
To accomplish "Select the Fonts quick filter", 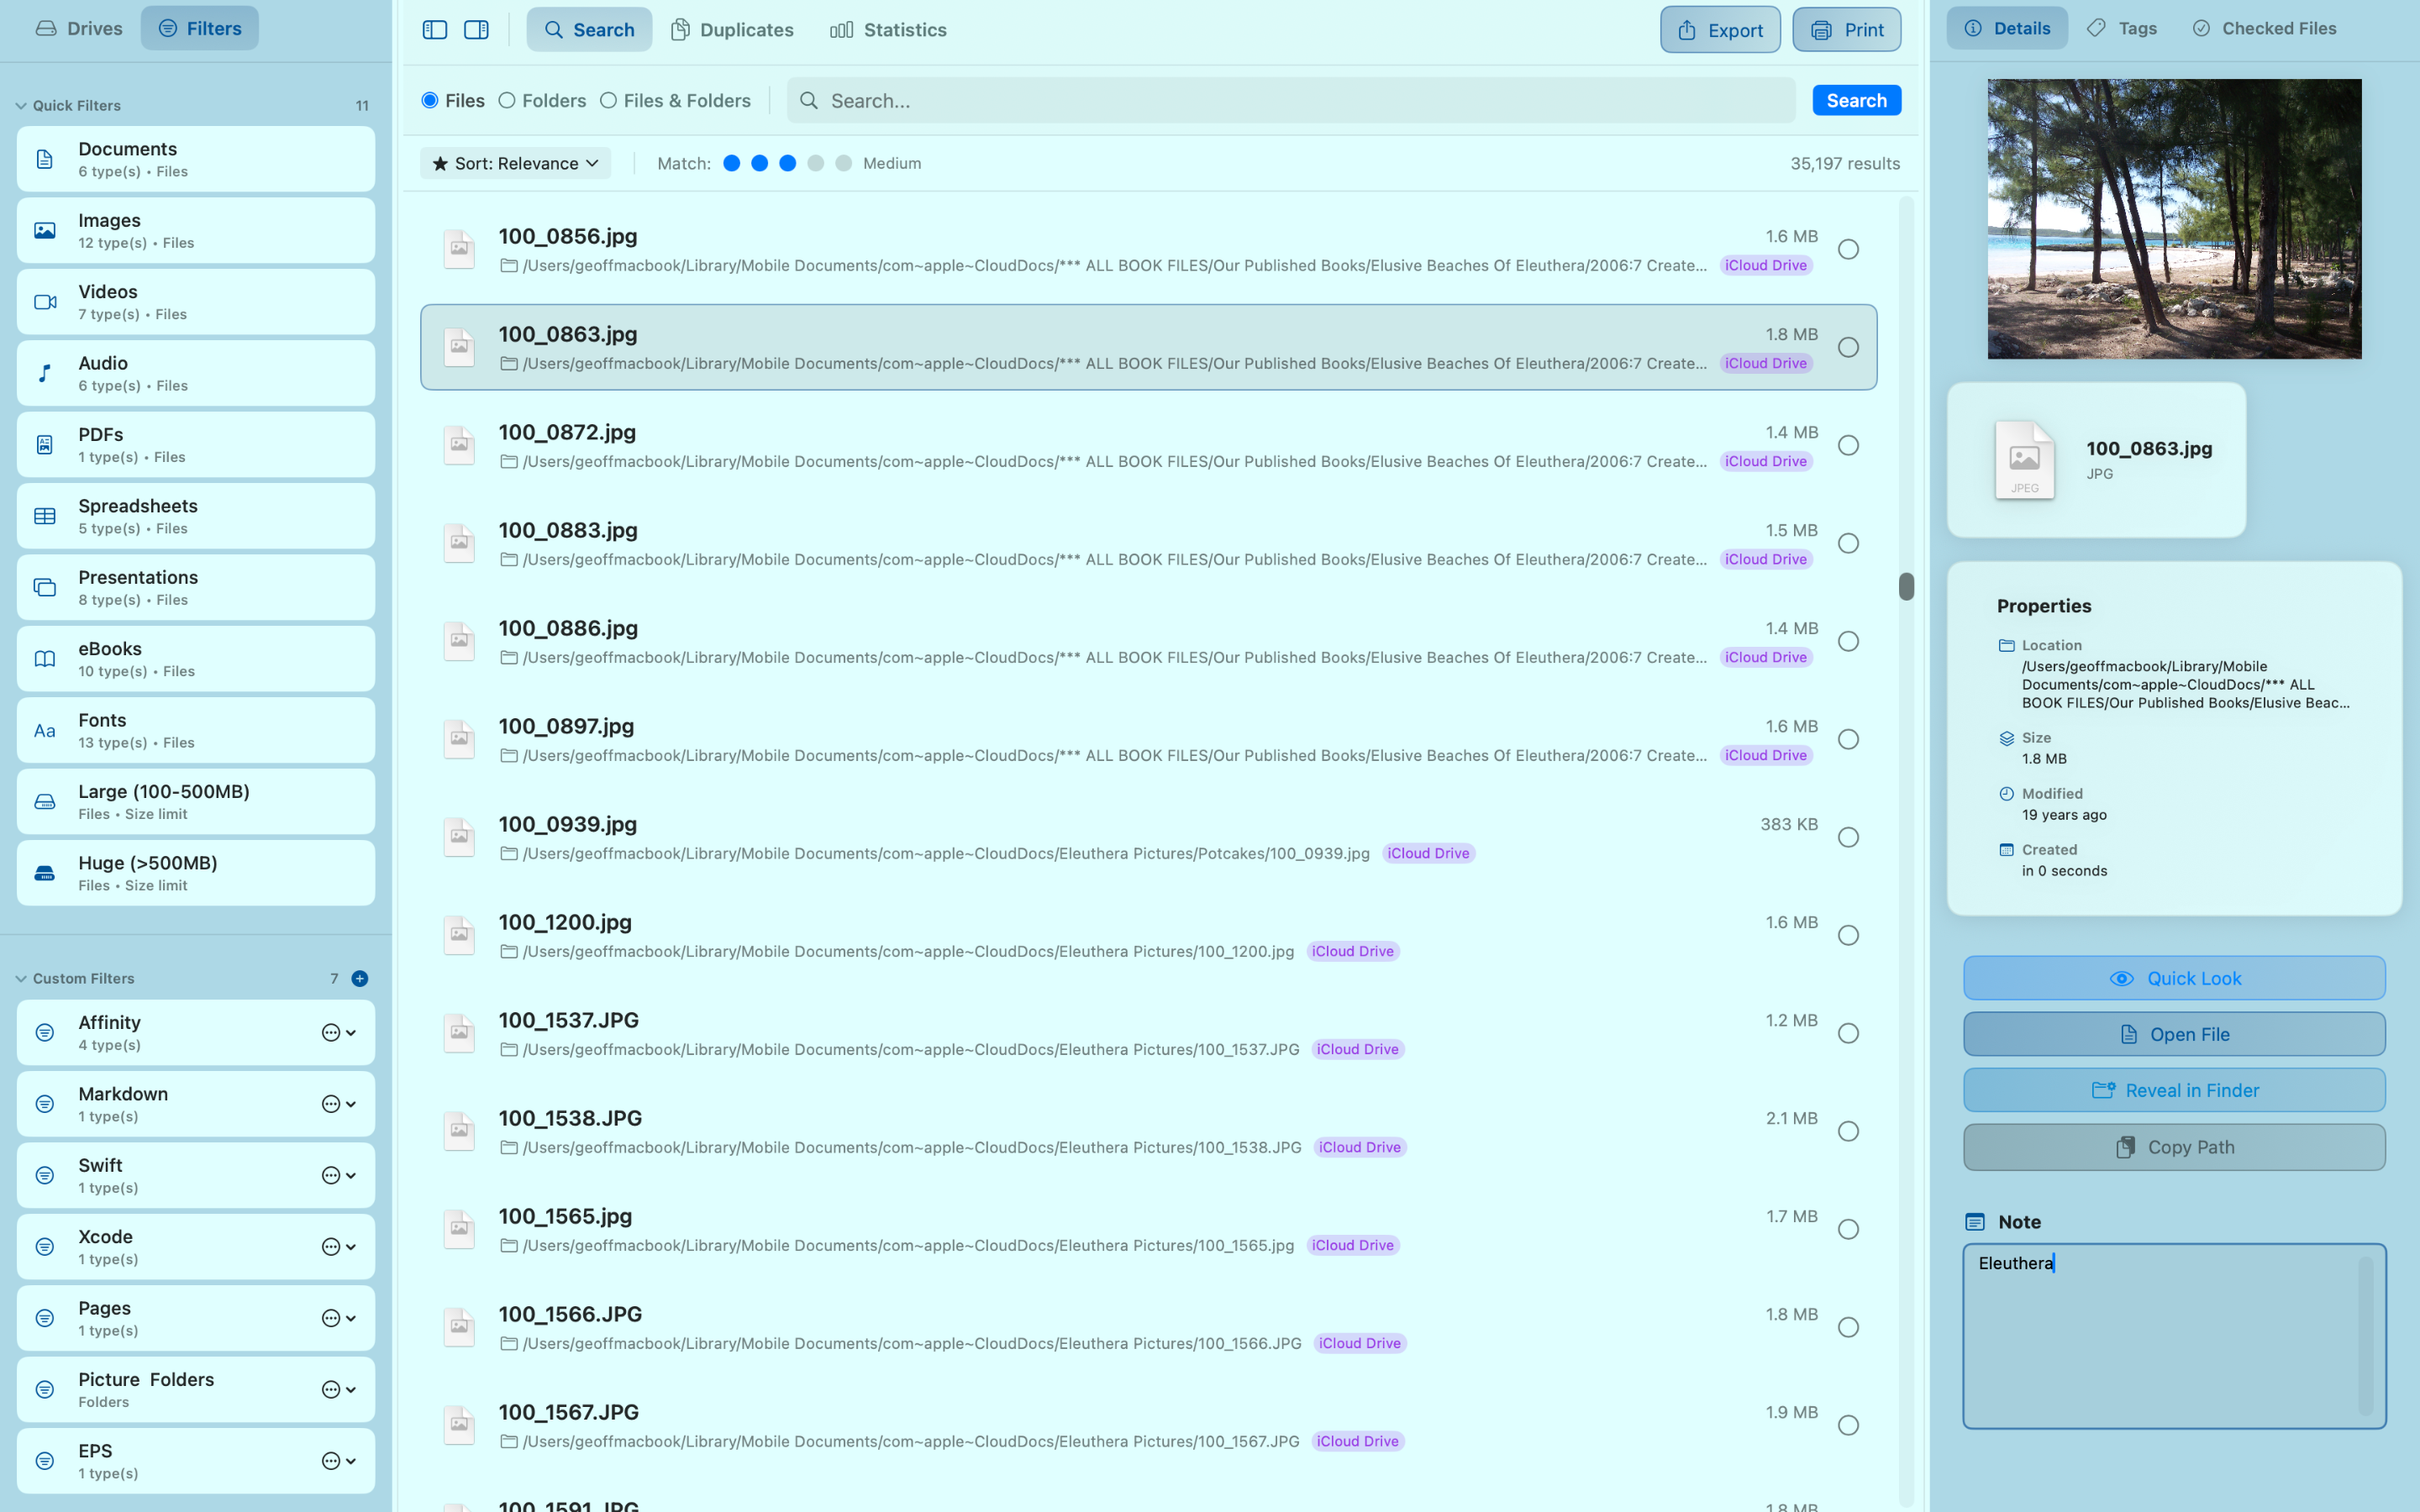I will (x=196, y=730).
